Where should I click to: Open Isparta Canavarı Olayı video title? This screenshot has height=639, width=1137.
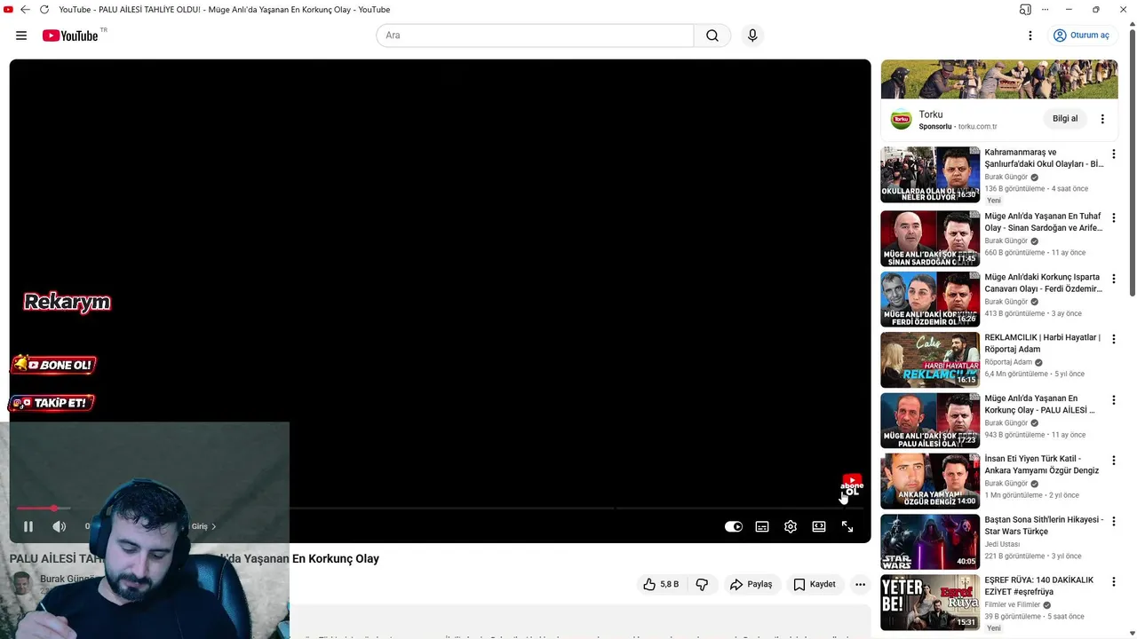coord(1044,283)
